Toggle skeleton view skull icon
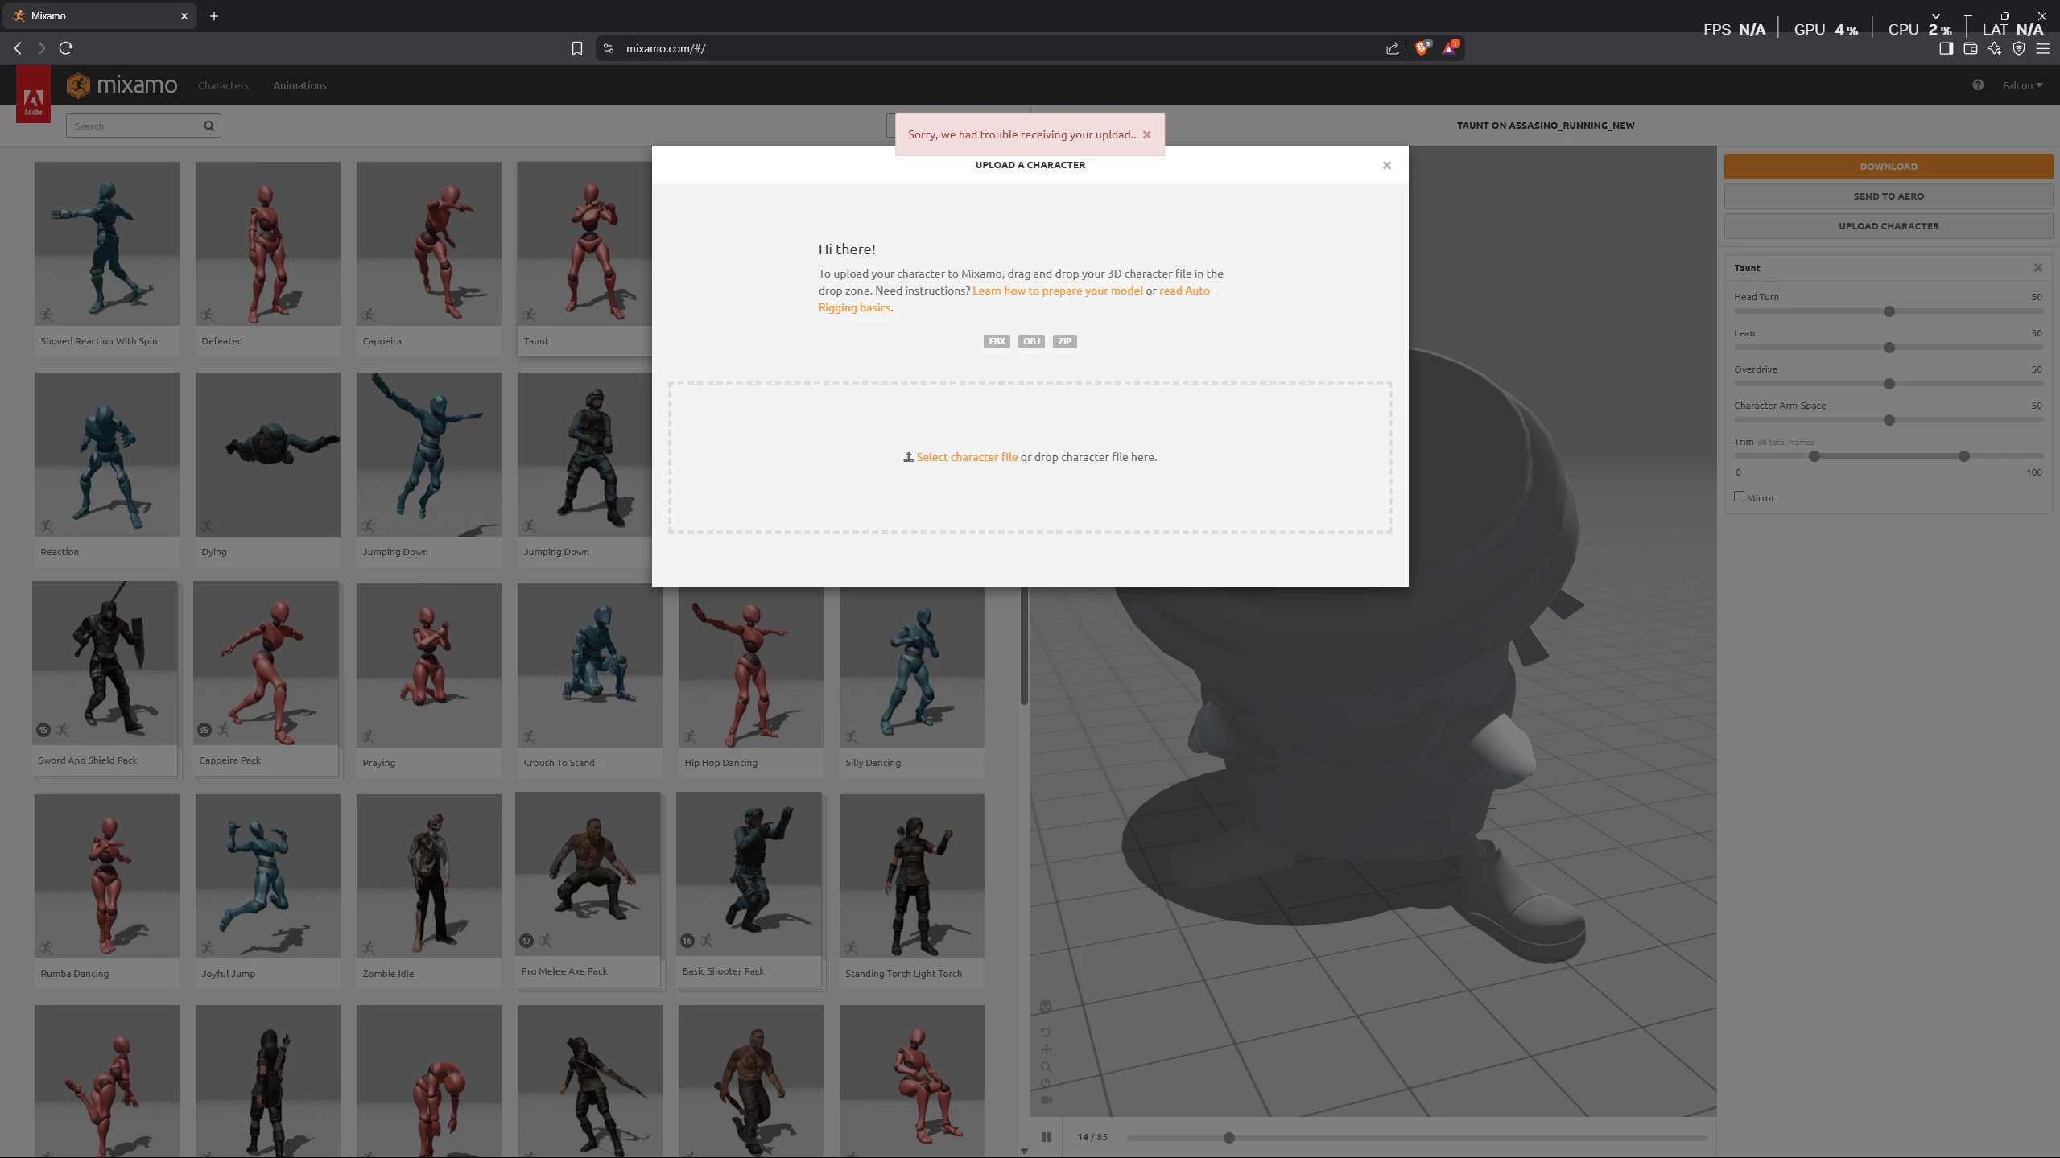The height and width of the screenshot is (1158, 2060). tap(1046, 1007)
